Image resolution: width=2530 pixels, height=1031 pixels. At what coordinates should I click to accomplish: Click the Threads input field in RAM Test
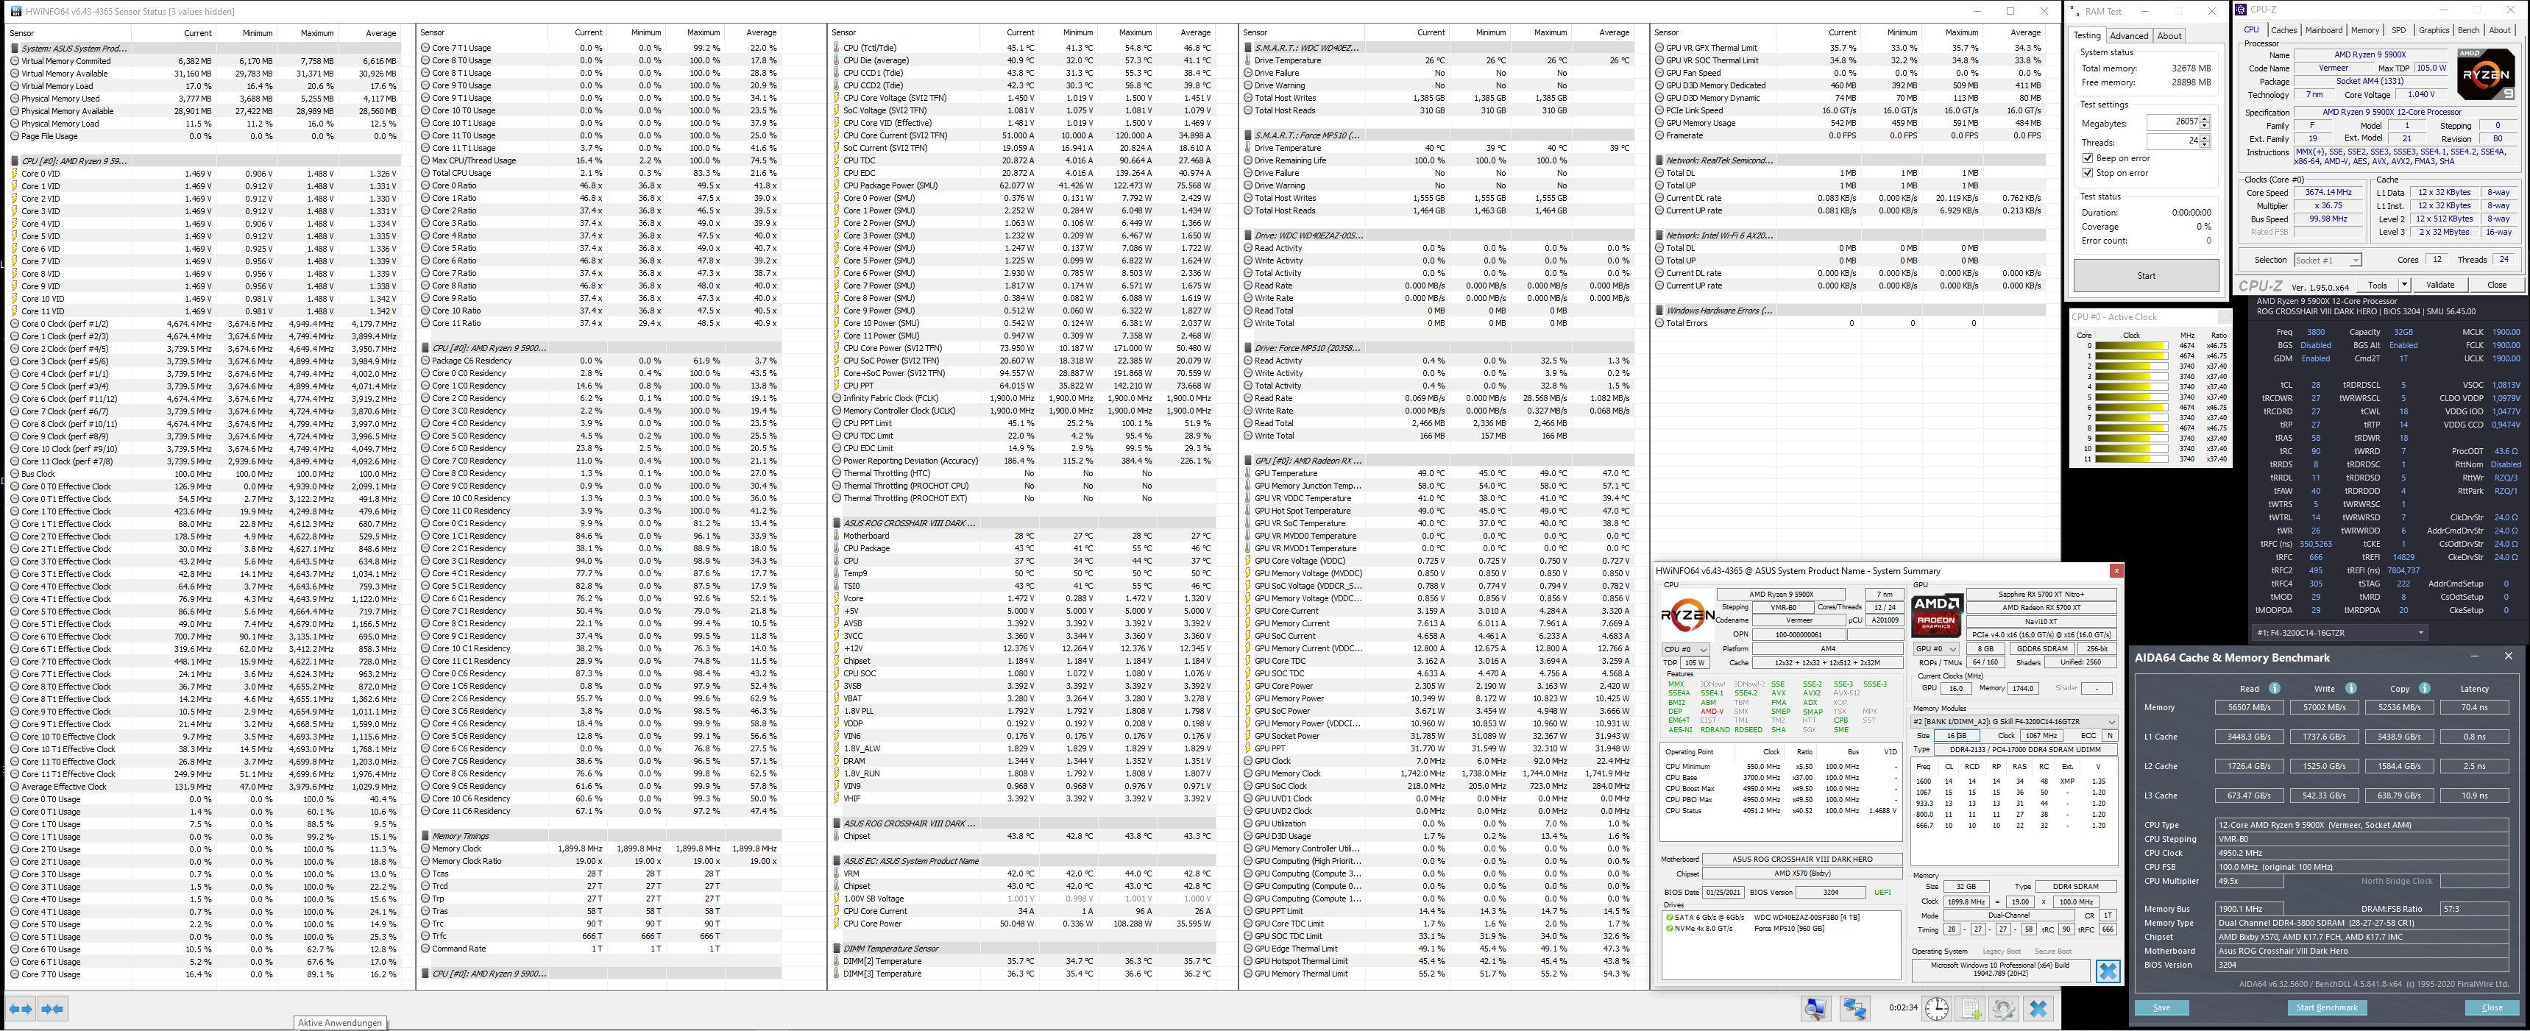coord(2172,141)
